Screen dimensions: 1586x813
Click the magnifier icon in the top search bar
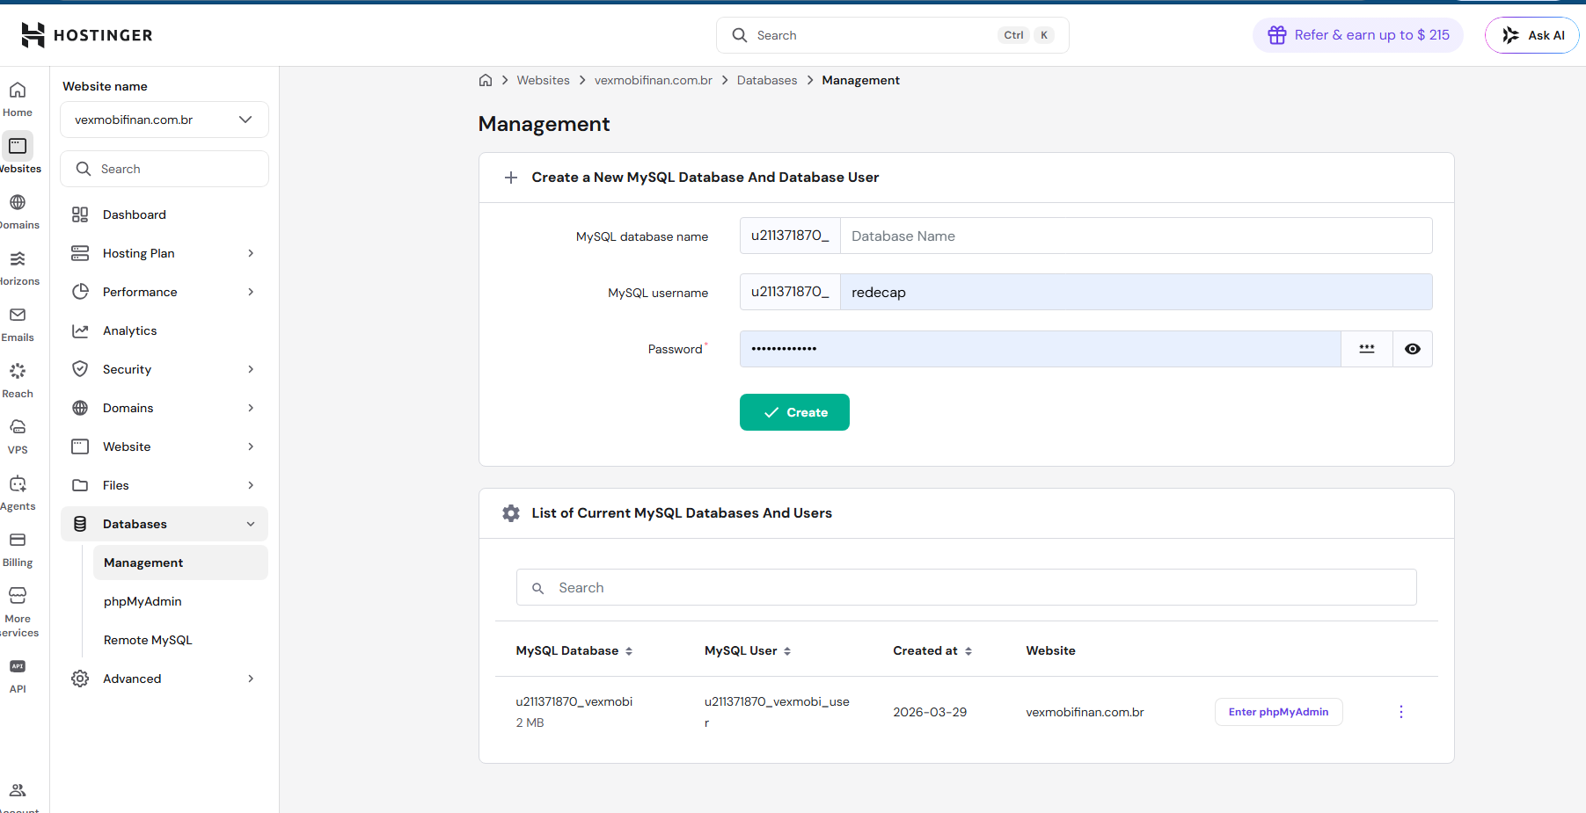click(x=740, y=35)
